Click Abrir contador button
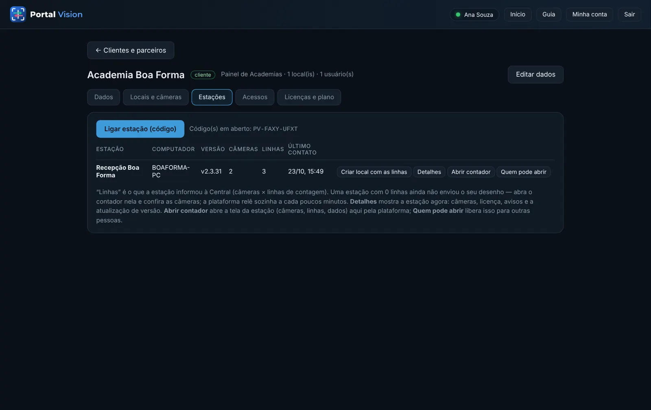 tap(471, 172)
